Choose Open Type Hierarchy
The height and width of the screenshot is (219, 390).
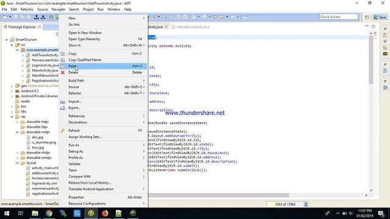pyautogui.click(x=103, y=39)
